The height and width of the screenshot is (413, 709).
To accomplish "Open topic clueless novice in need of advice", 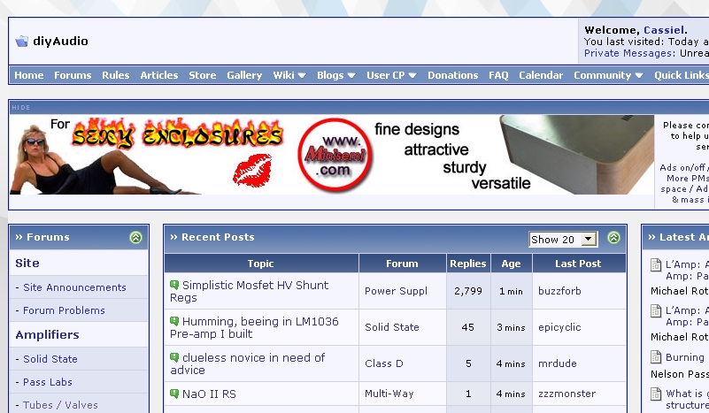I will click(x=247, y=363).
